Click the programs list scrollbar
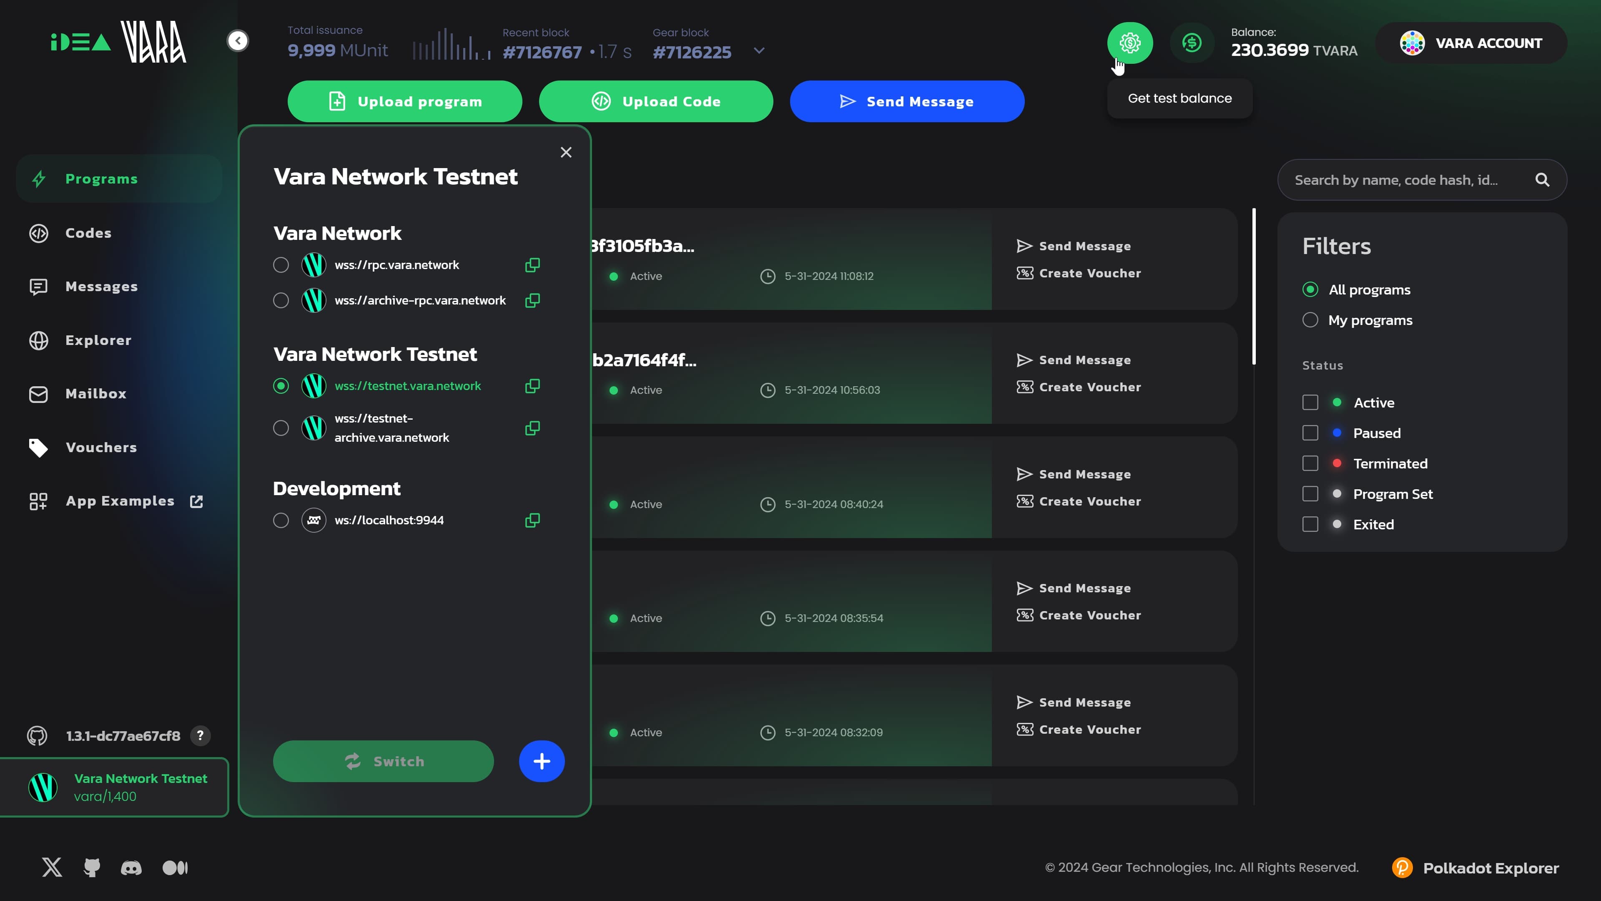The image size is (1601, 901). click(1254, 286)
